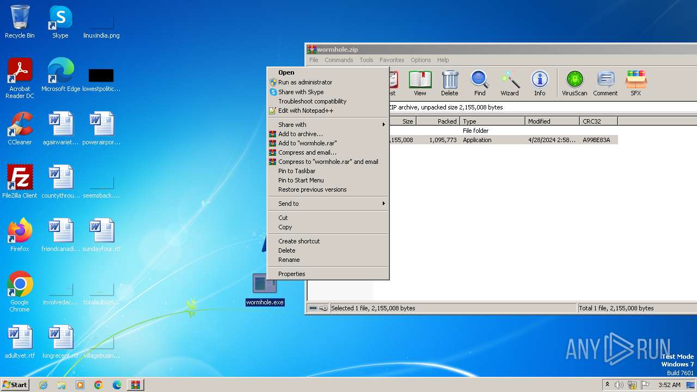Open the file explorer taskbar icon
697x392 pixels.
pyautogui.click(x=62, y=385)
